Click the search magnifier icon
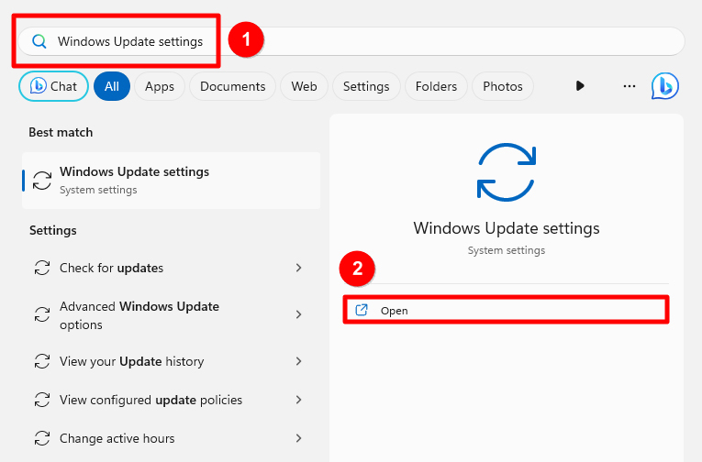Image resolution: width=702 pixels, height=462 pixels. coord(39,41)
